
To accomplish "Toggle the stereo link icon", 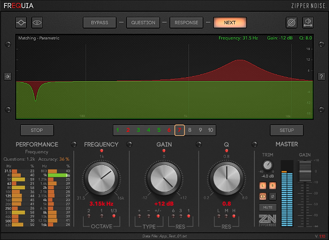I will click(x=263, y=197).
